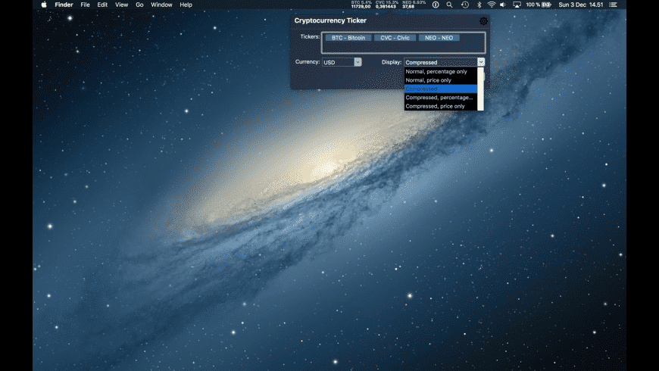Select the CVC - Civic ticker token
The width and height of the screenshot is (659, 371).
(395, 38)
